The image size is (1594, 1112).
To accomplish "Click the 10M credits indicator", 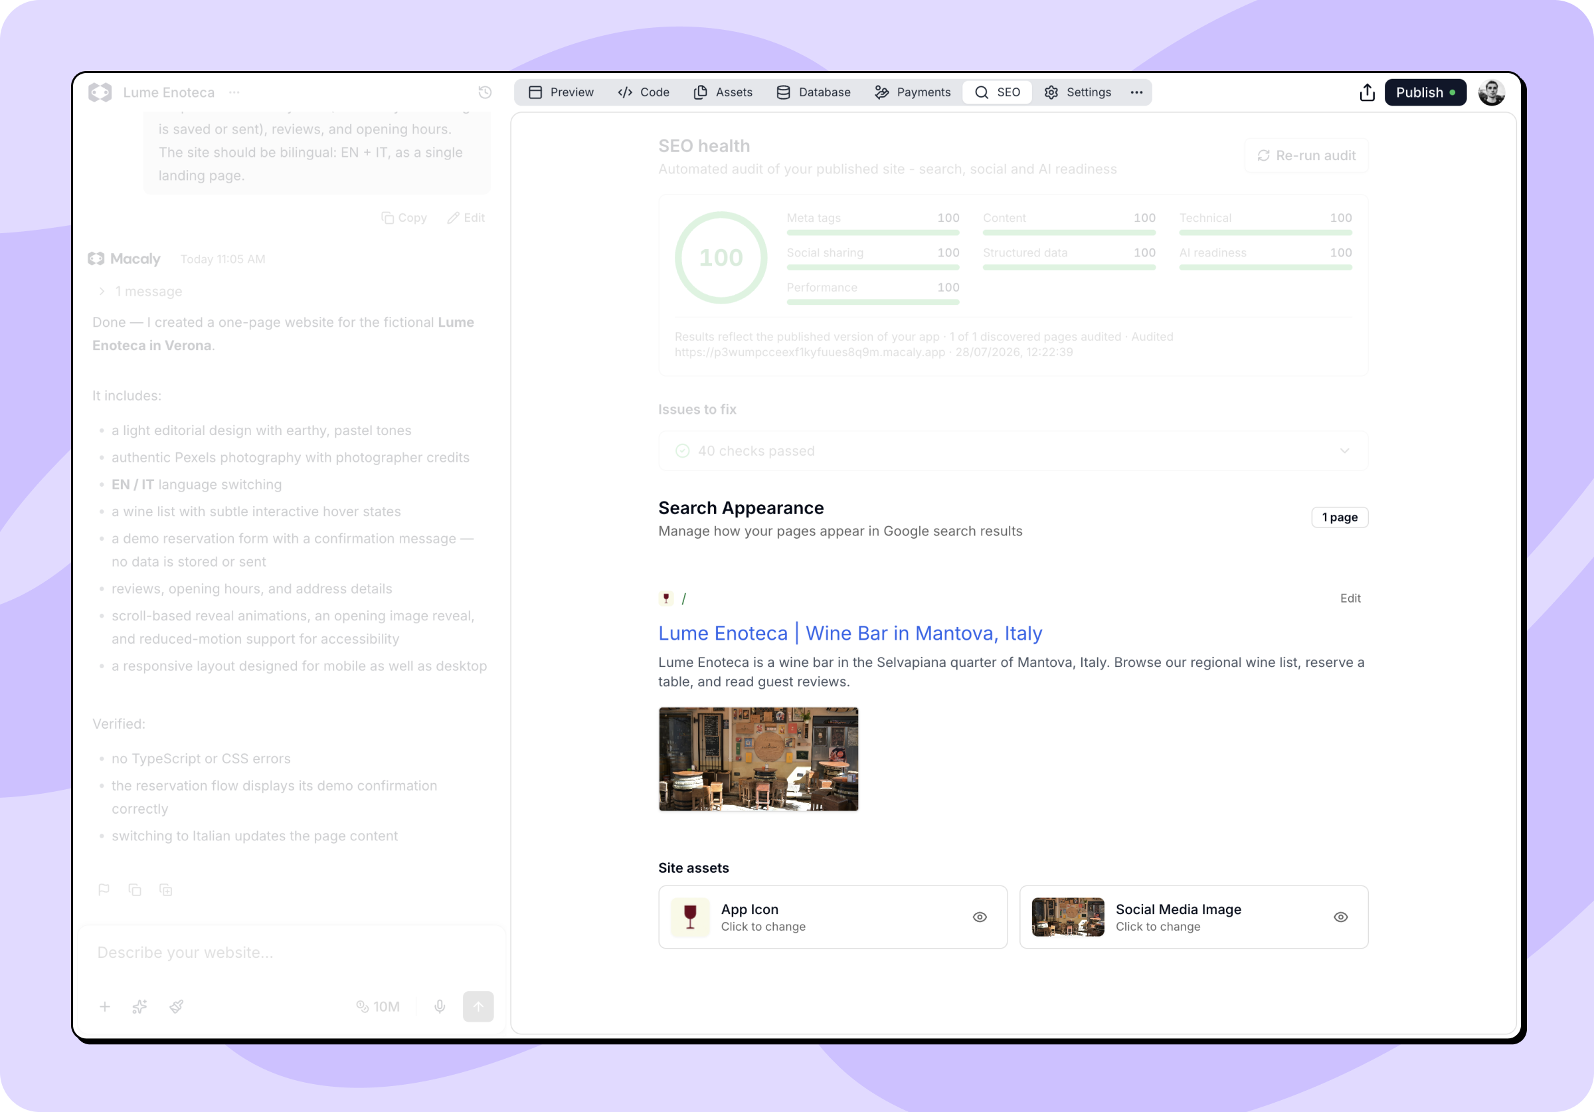I will coord(378,1006).
